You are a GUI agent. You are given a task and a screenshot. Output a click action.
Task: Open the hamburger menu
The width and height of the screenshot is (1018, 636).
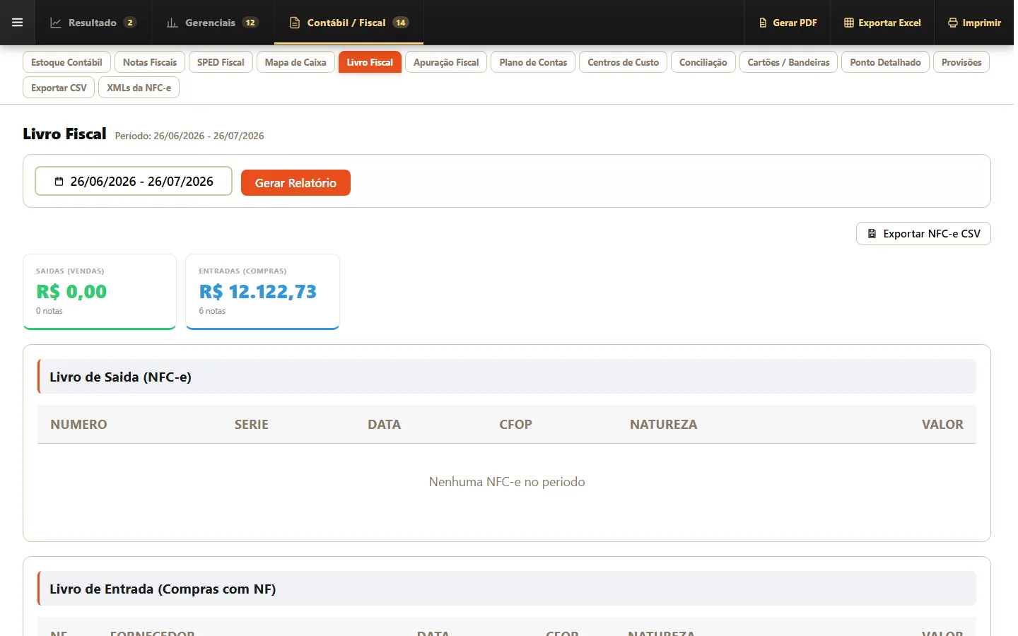point(18,23)
